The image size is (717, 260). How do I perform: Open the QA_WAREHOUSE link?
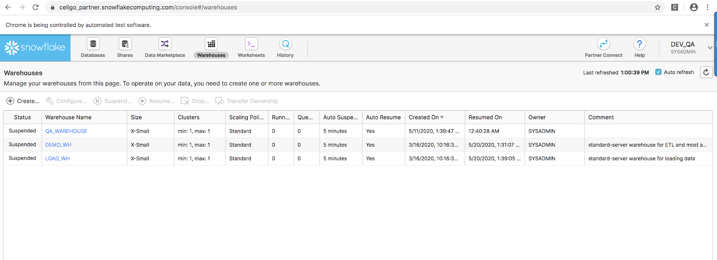[x=66, y=131]
